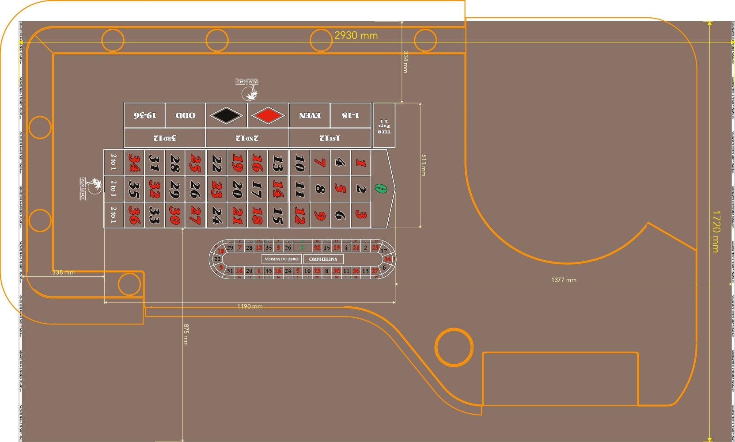Click black 29 in the main betting grid
735x442 pixels.
[175, 189]
